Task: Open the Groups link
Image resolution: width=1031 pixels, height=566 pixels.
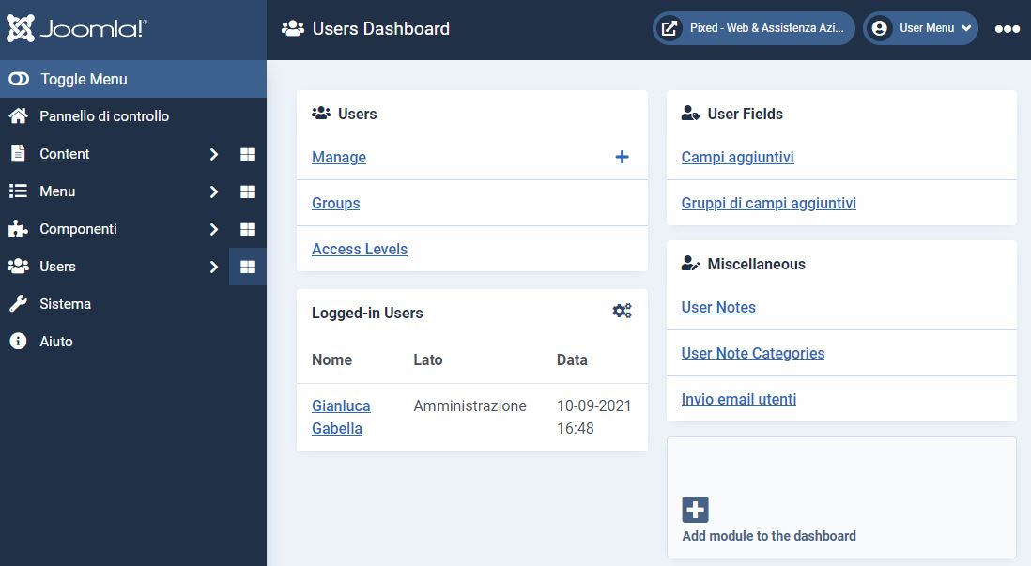Action: (335, 203)
